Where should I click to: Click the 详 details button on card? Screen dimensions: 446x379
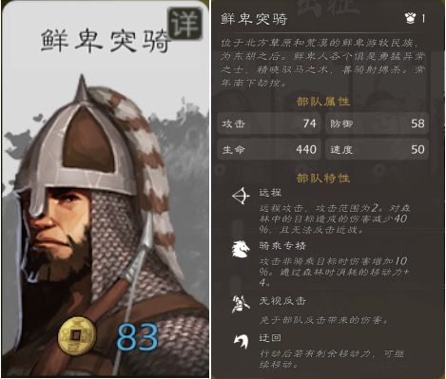point(185,24)
